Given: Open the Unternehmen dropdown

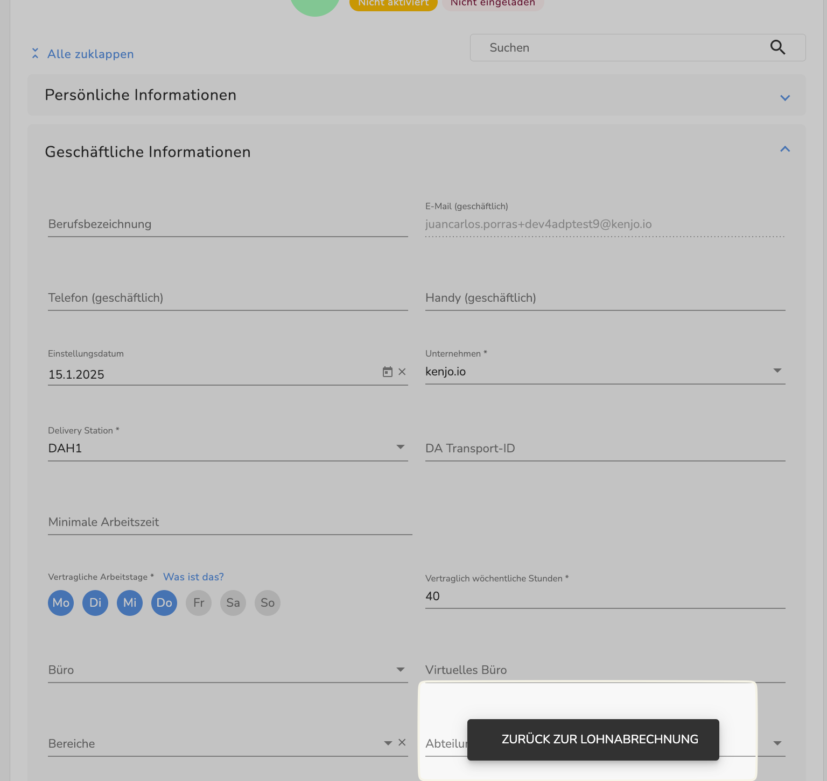Looking at the screenshot, I should coord(777,371).
